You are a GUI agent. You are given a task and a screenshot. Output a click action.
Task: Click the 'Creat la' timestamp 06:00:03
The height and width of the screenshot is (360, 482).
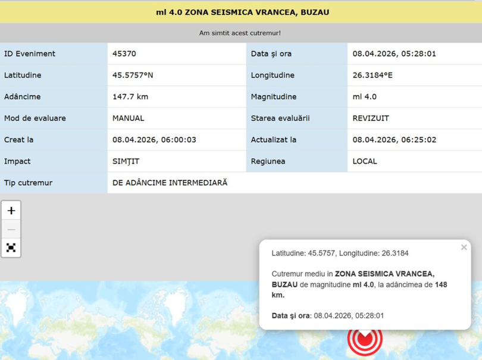pyautogui.click(x=154, y=140)
